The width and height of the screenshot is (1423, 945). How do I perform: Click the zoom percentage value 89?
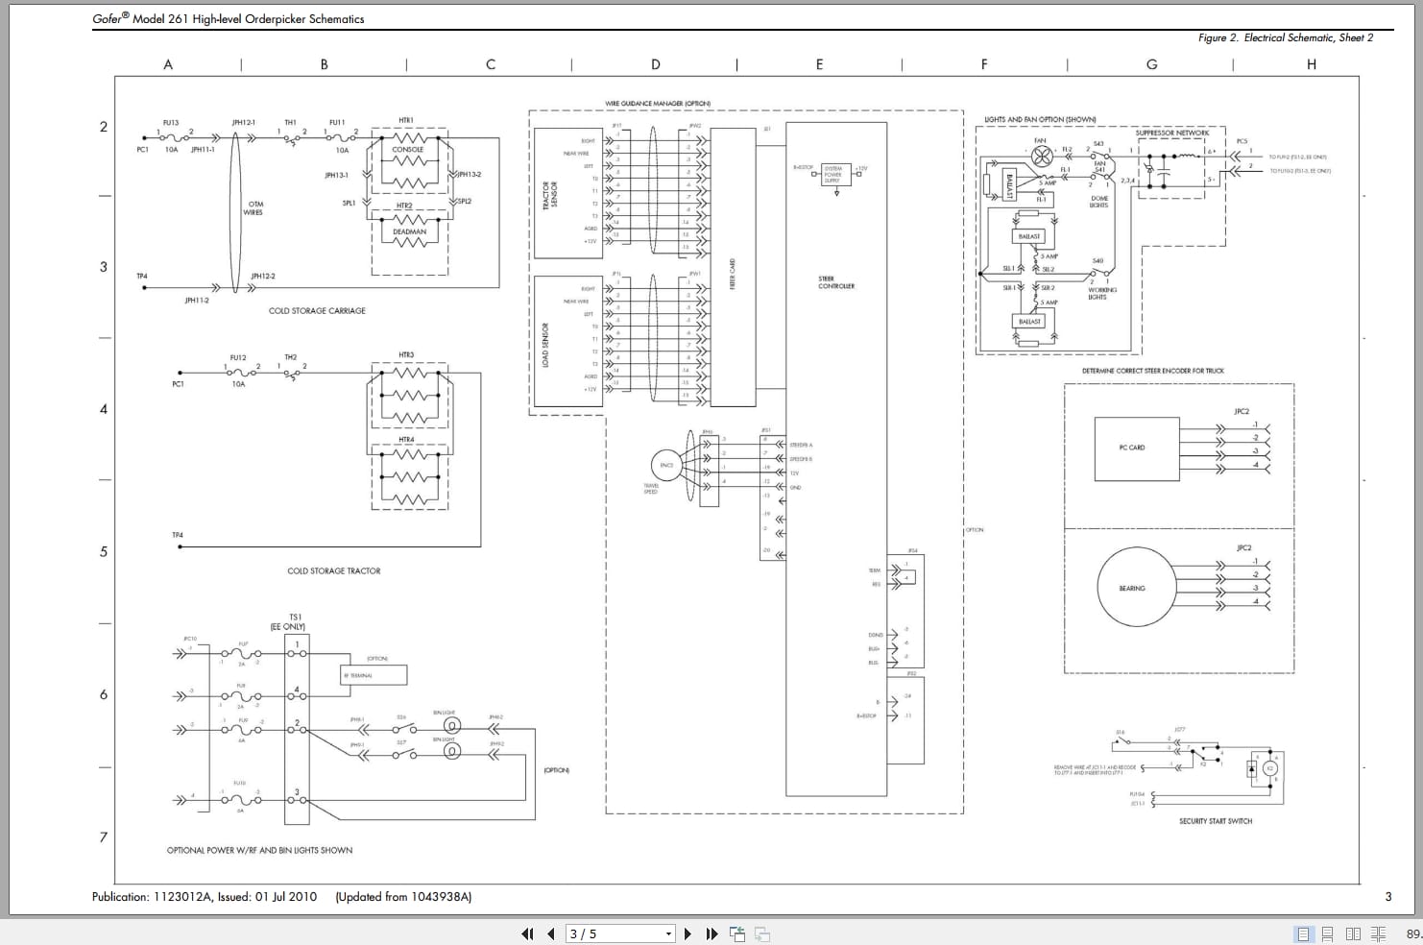pos(1413,933)
